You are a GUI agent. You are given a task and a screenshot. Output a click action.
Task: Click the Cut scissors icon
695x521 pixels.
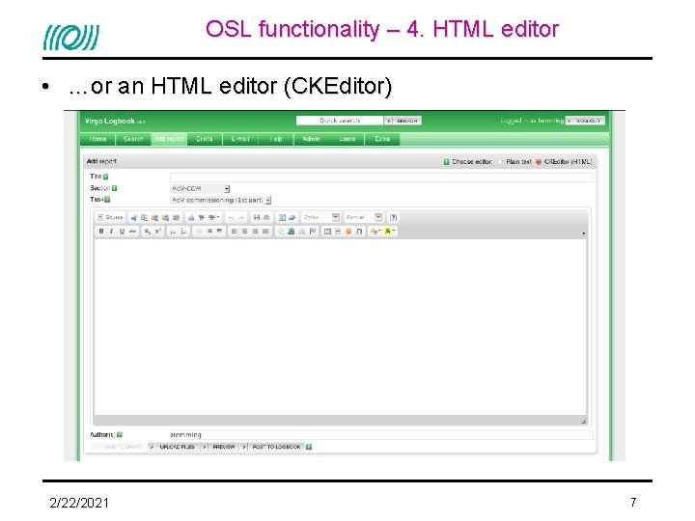coord(134,217)
